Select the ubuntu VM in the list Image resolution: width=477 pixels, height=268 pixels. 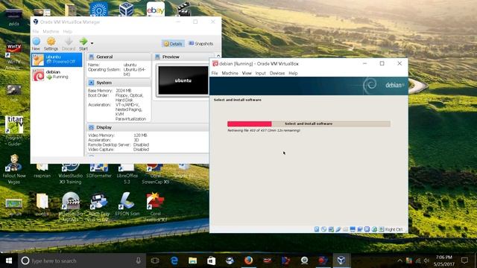(x=57, y=60)
